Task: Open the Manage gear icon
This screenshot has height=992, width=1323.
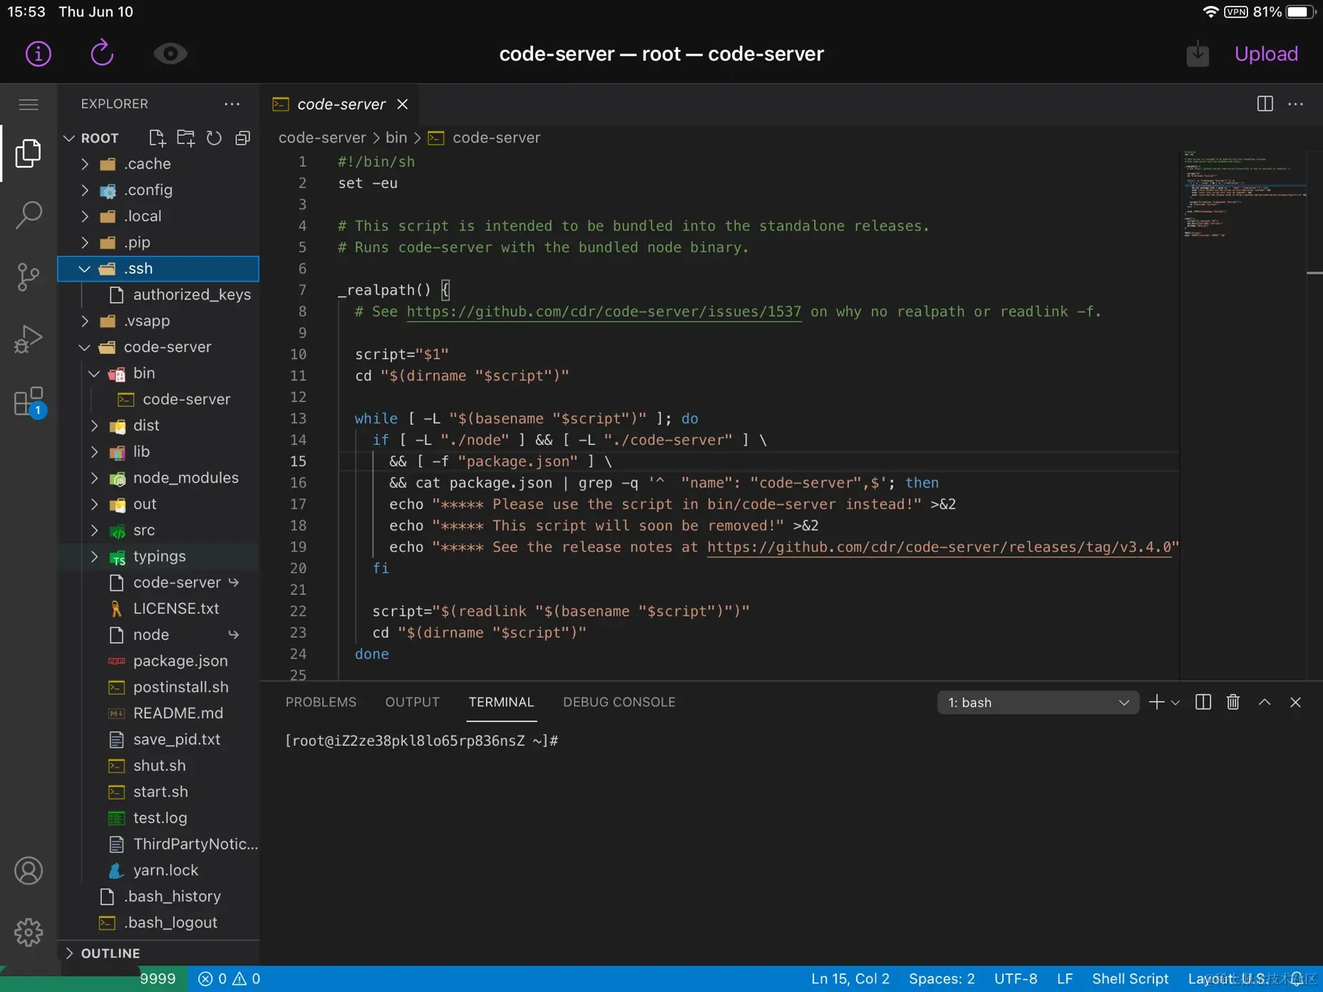Action: [29, 932]
